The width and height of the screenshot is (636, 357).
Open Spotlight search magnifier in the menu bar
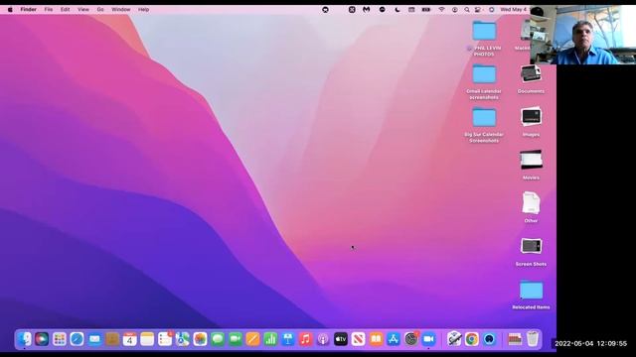tap(467, 9)
